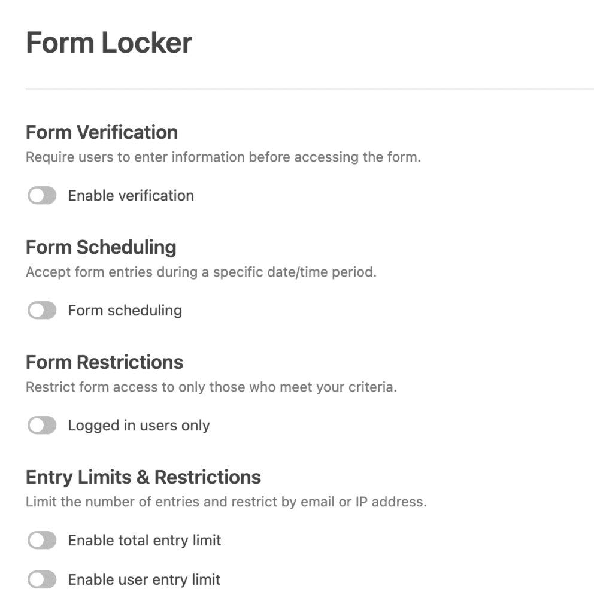Enable the Logged in users only restriction

[x=42, y=425]
